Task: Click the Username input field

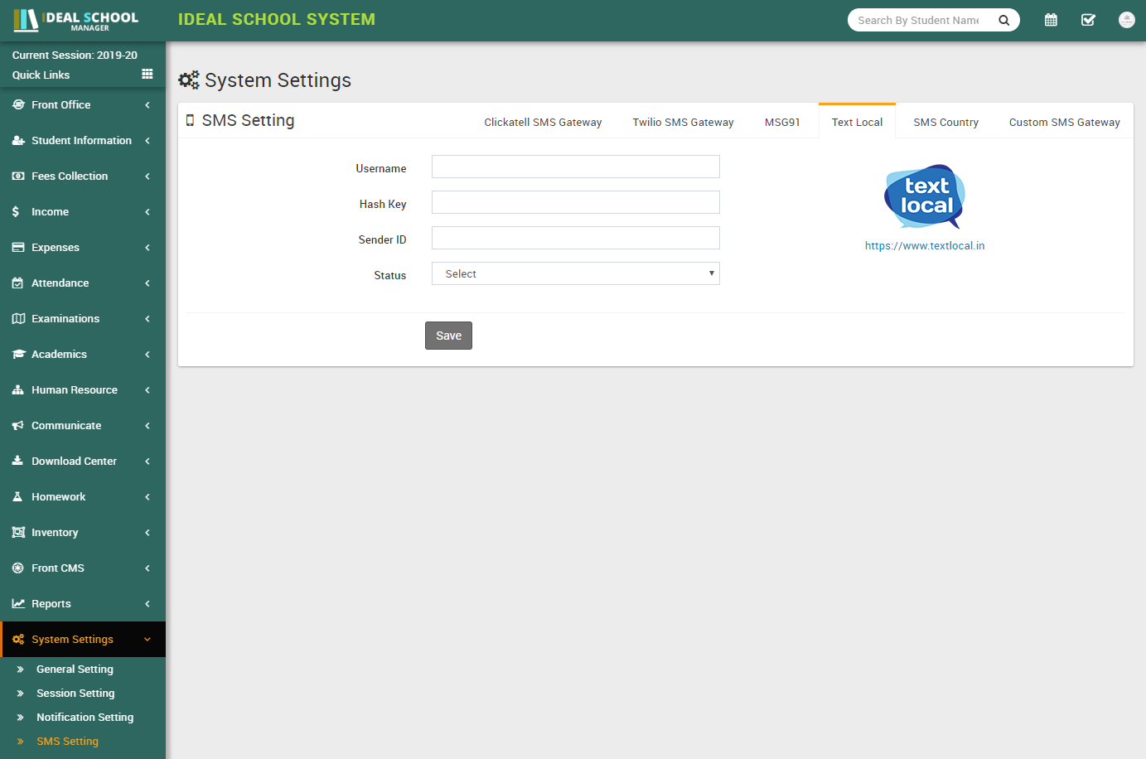Action: [575, 167]
